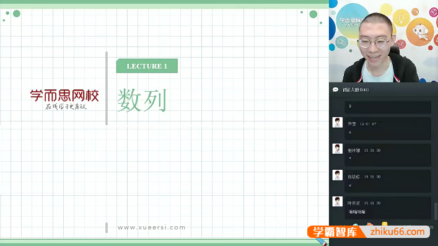Open the avatar beside the message reading 7
Screen dimensions: 438x246
pos(338,149)
